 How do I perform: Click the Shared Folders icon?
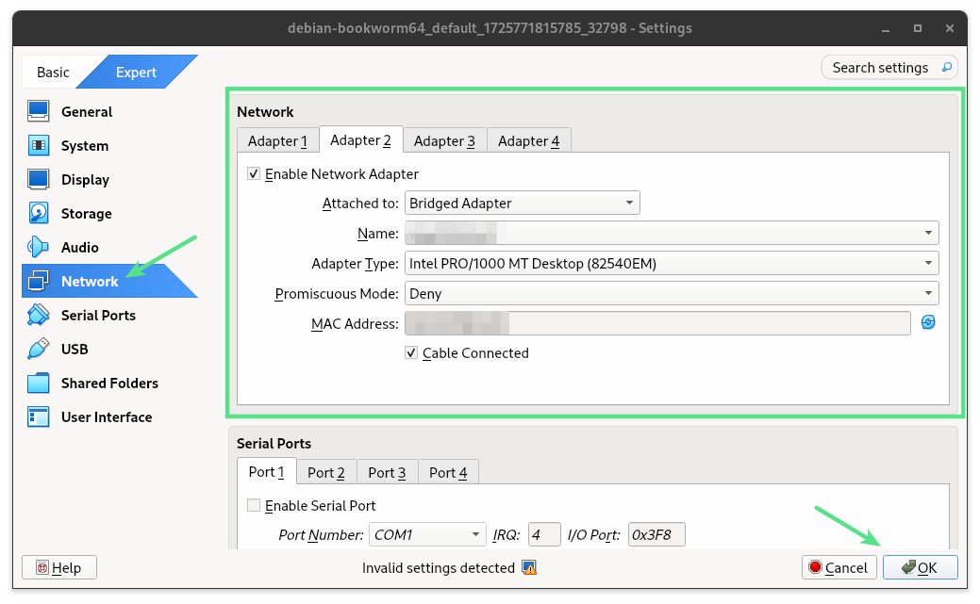pos(38,383)
